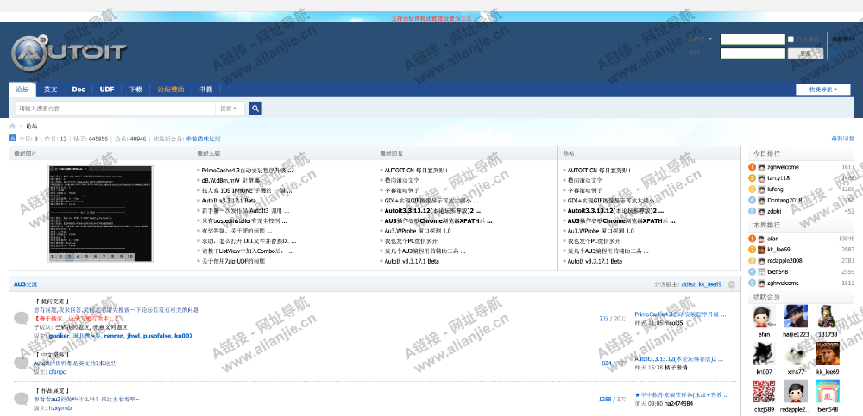Collapse the AU3交流 section with the round toggle

pos(732,284)
